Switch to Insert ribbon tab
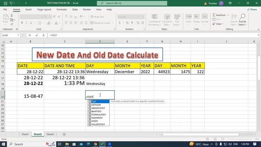 [29, 9]
